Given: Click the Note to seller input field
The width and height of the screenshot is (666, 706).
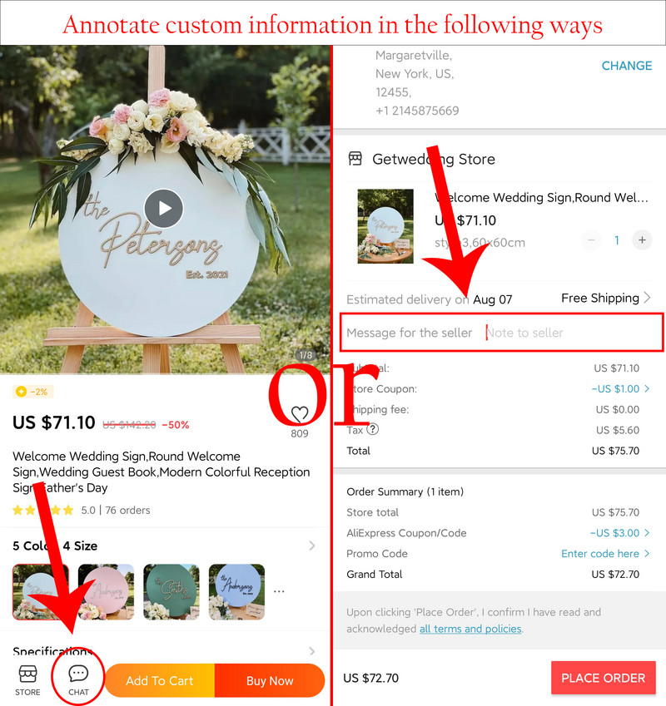Looking at the screenshot, I should [x=572, y=333].
